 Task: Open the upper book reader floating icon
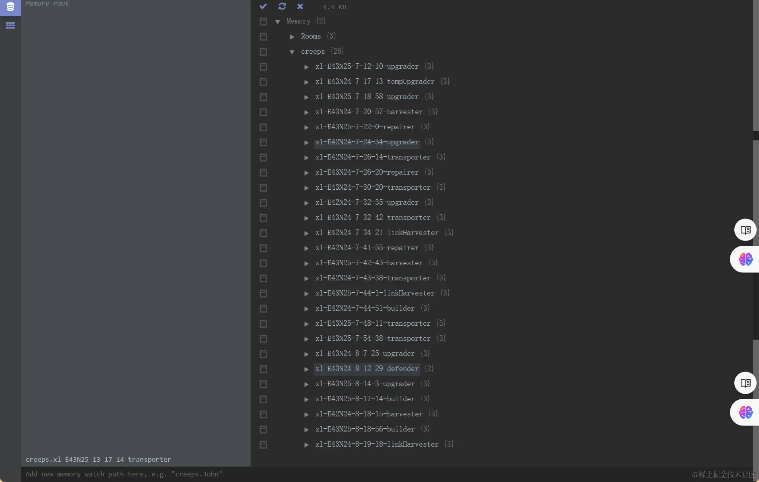coord(745,230)
